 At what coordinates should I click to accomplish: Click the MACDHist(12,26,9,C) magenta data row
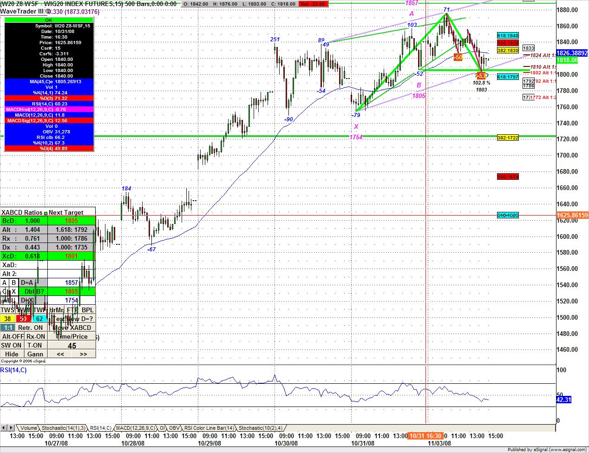49,110
